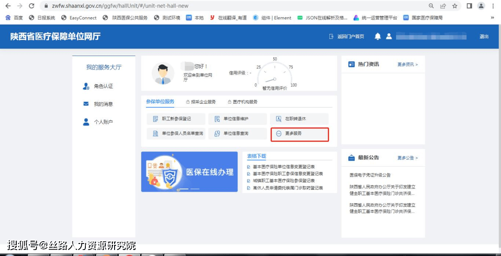
Task: Open the notification bell icon
Action: point(378,37)
